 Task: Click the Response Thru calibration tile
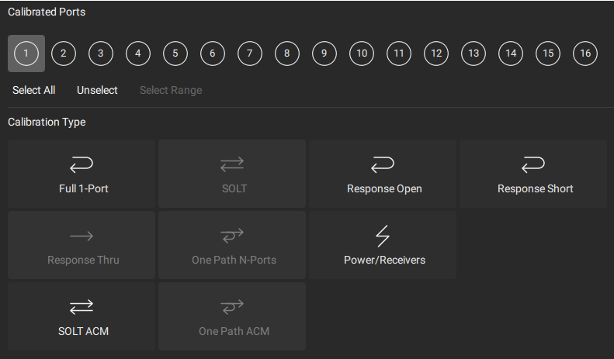pyautogui.click(x=82, y=245)
